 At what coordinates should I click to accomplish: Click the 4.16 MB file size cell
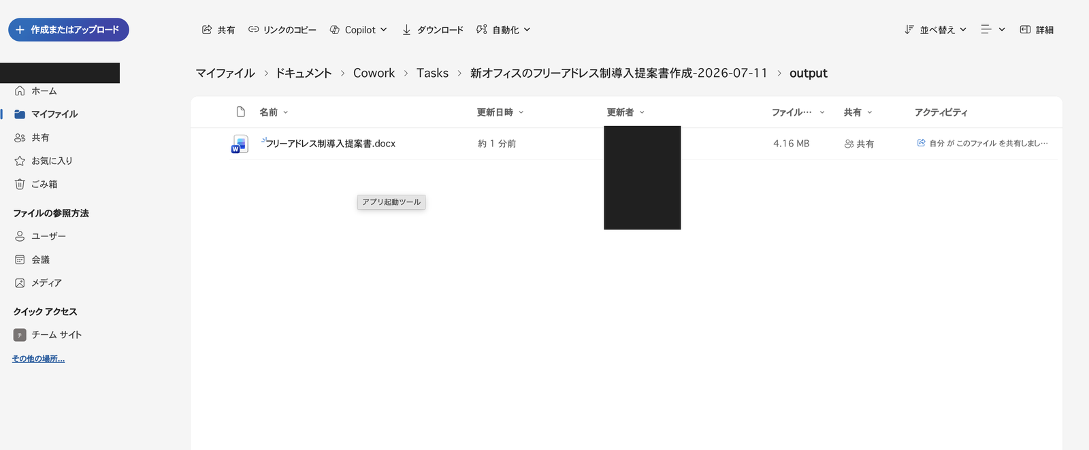point(791,144)
